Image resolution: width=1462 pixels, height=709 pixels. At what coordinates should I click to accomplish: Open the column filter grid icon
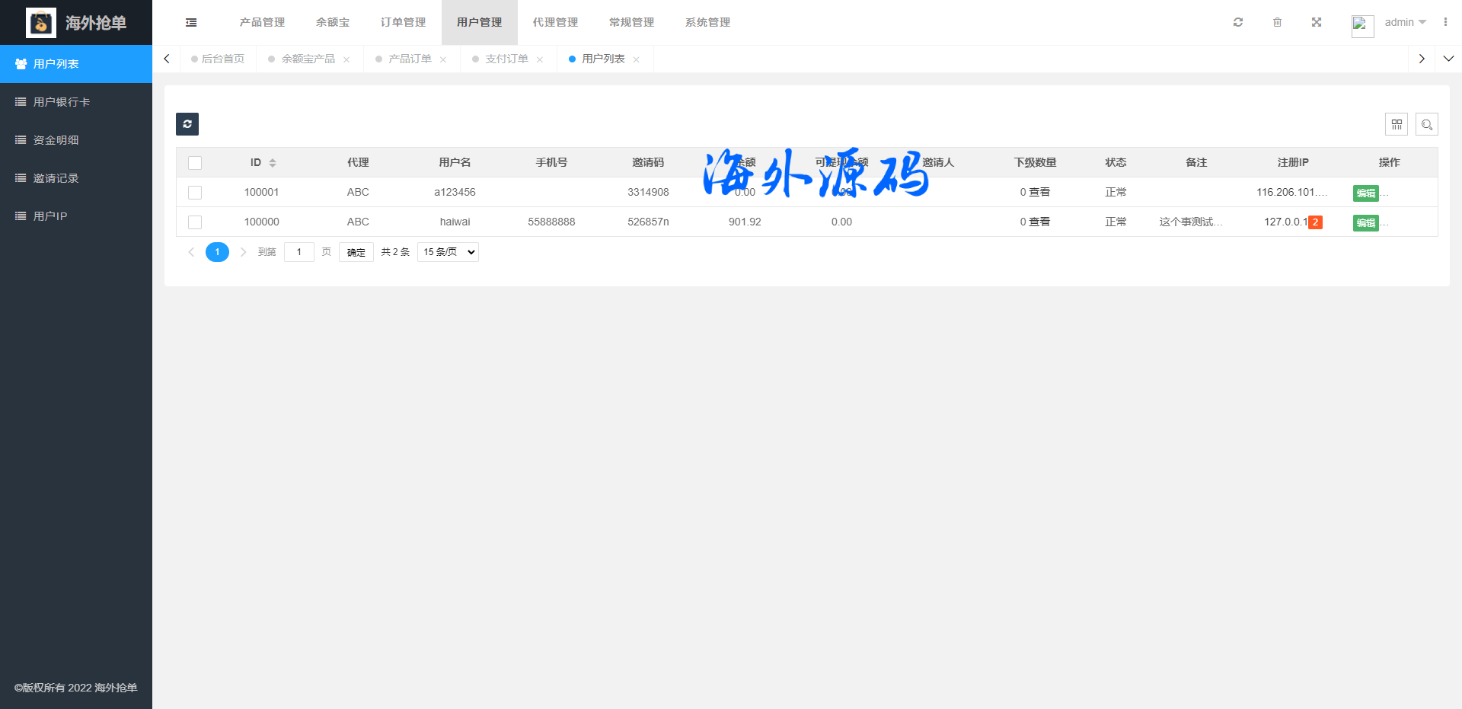pos(1397,124)
